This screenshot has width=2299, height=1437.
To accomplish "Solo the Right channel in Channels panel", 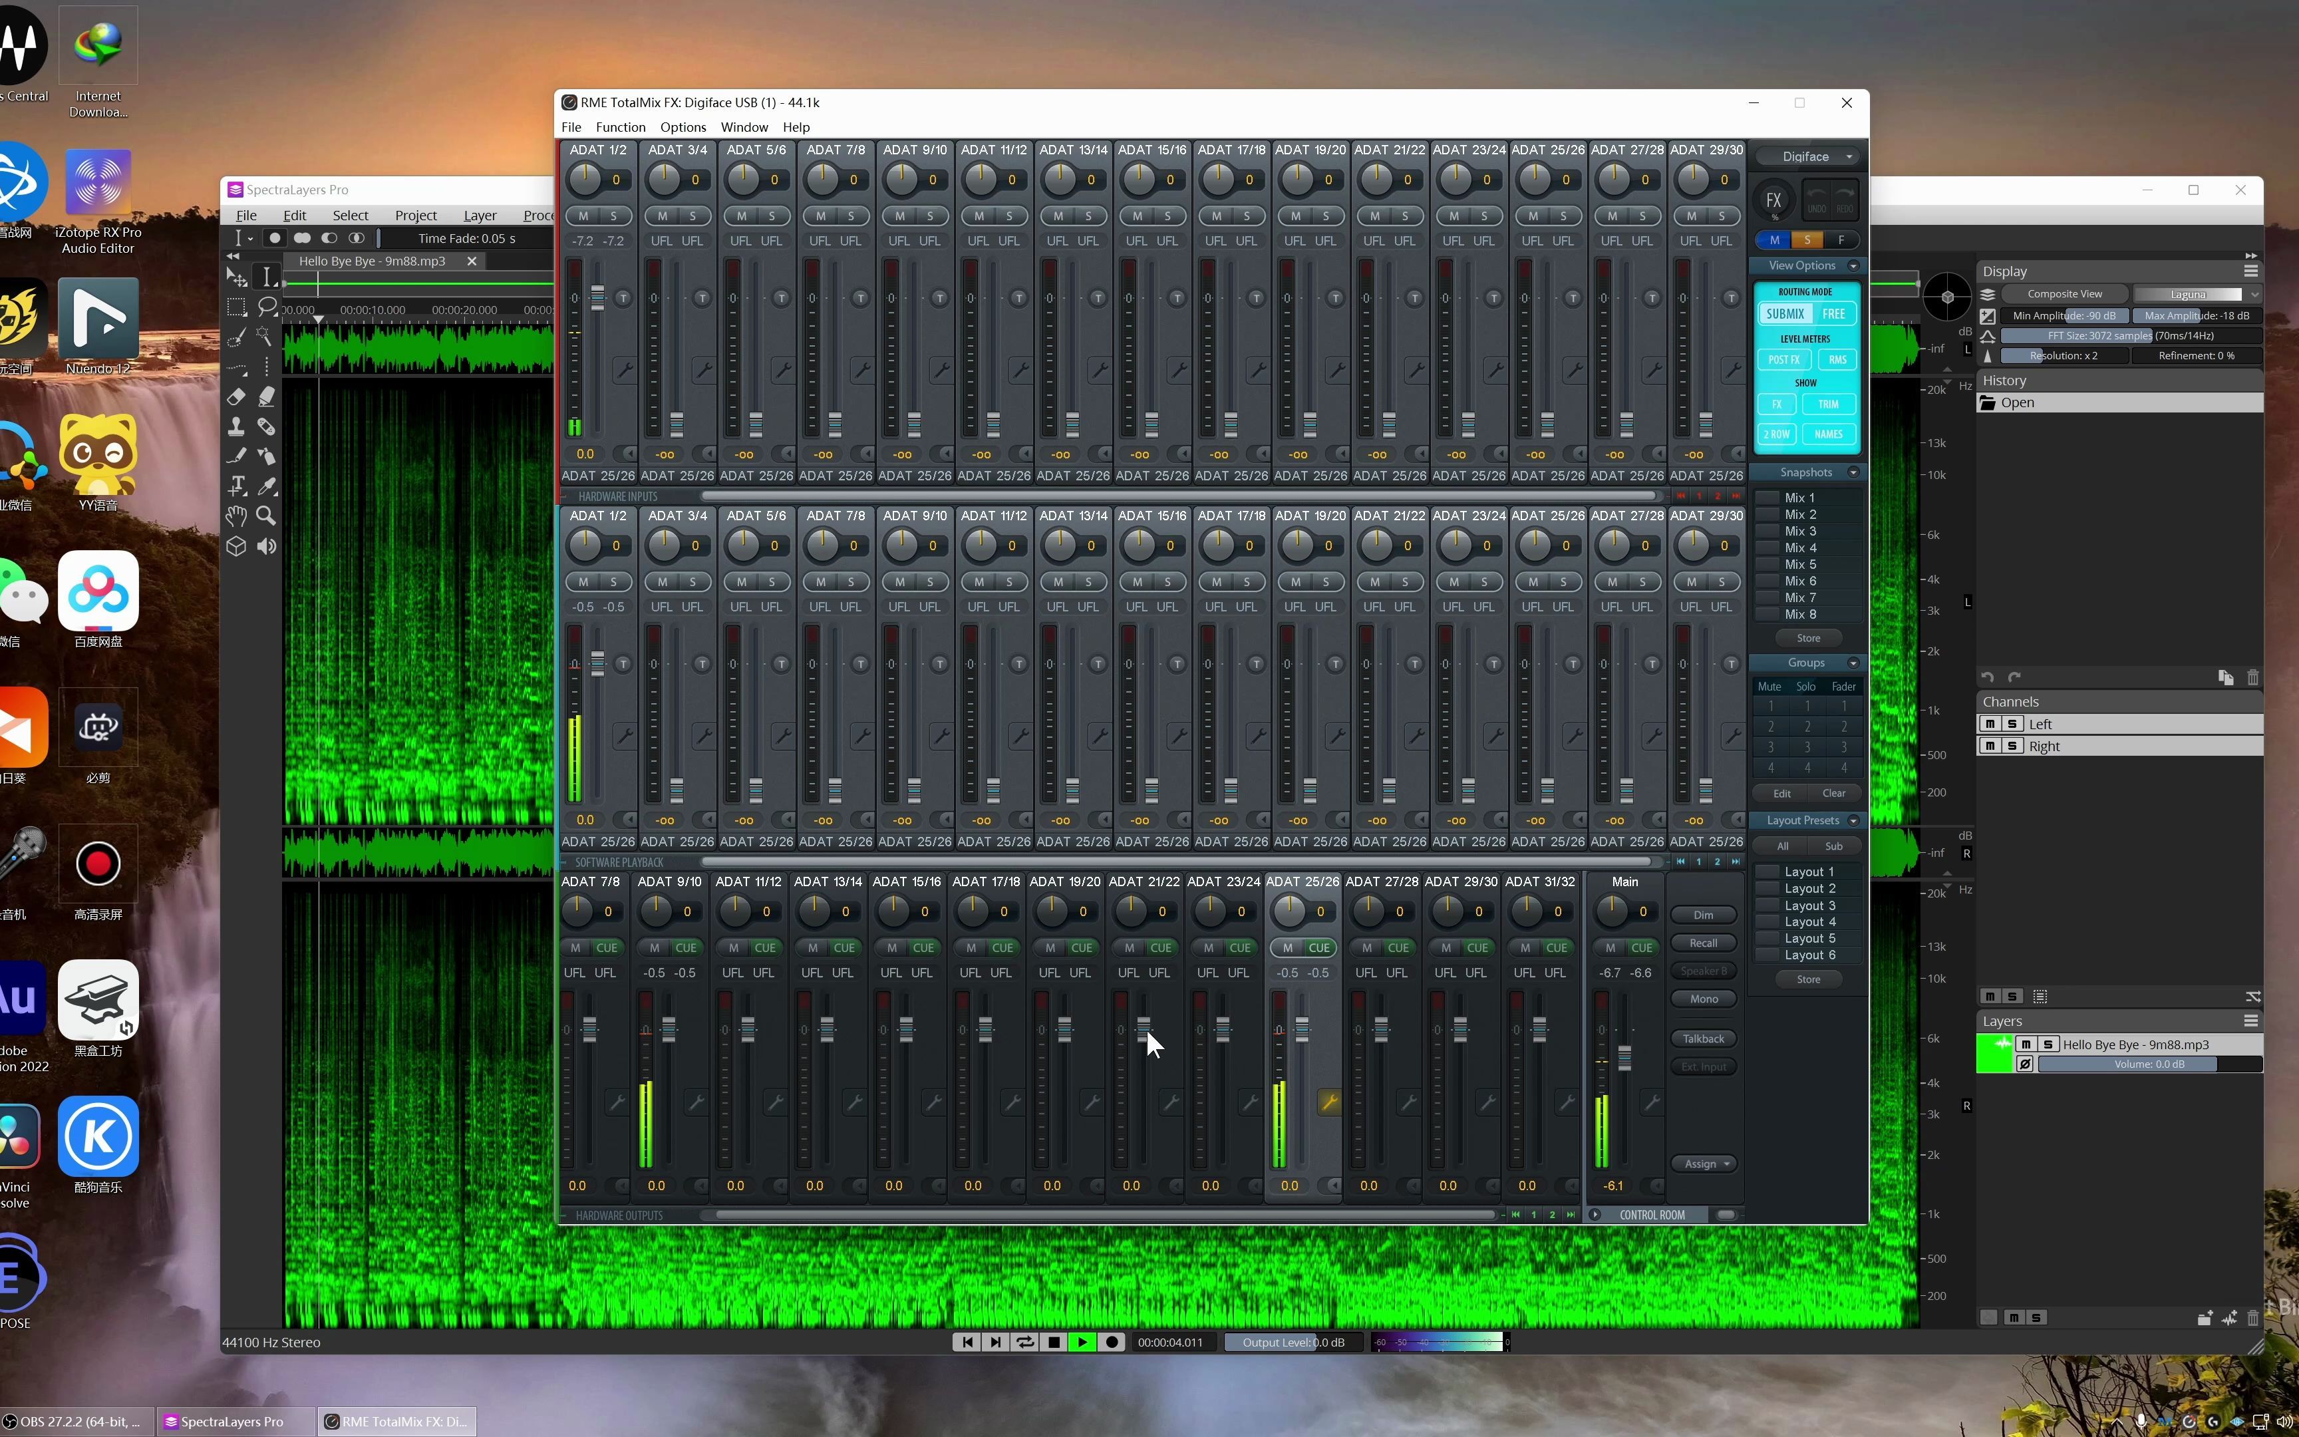I will [2012, 746].
